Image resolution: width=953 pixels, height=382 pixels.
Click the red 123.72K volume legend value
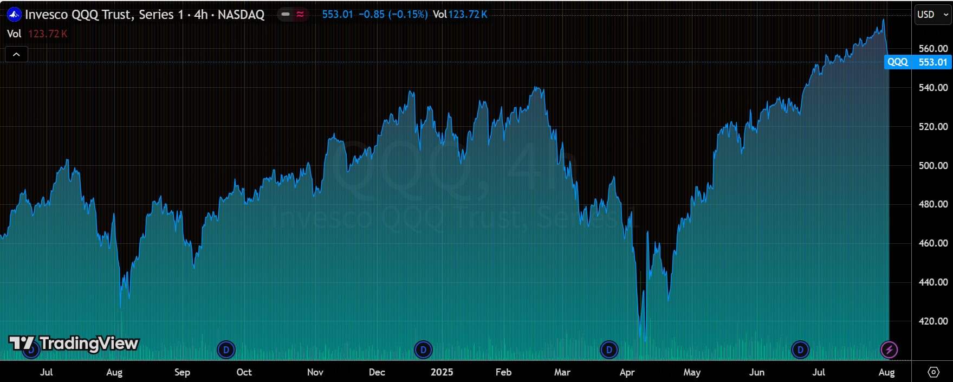(48, 34)
